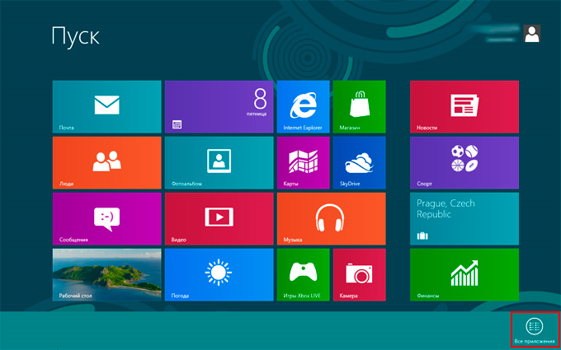The width and height of the screenshot is (561, 350).
Task: Open the Рабочий стол desktop tile
Action: (106, 275)
